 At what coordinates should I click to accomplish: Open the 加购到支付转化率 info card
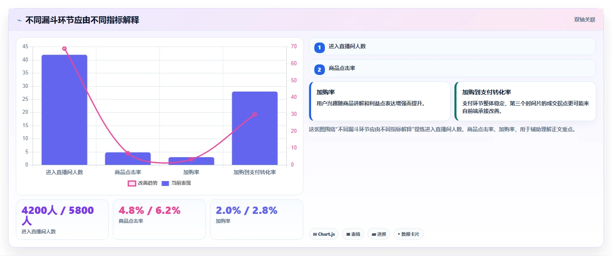pyautogui.click(x=525, y=101)
